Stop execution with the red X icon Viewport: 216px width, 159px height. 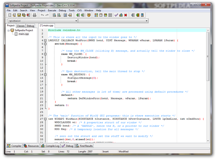(x=125, y=15)
